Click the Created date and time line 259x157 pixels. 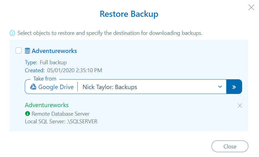[63, 70]
